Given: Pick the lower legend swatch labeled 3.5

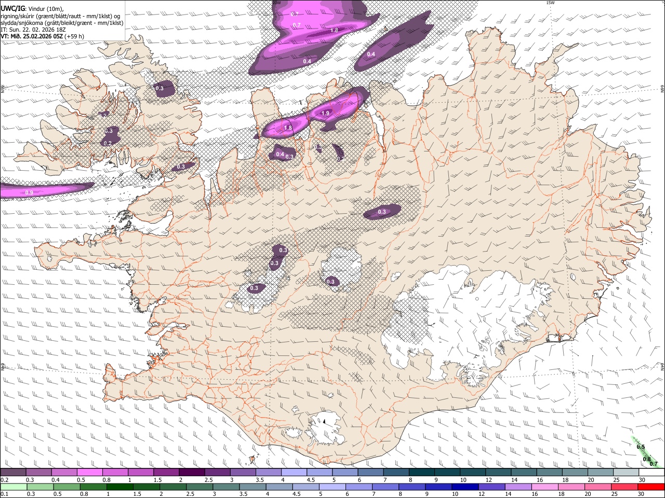Looking at the screenshot, I should coord(252,487).
